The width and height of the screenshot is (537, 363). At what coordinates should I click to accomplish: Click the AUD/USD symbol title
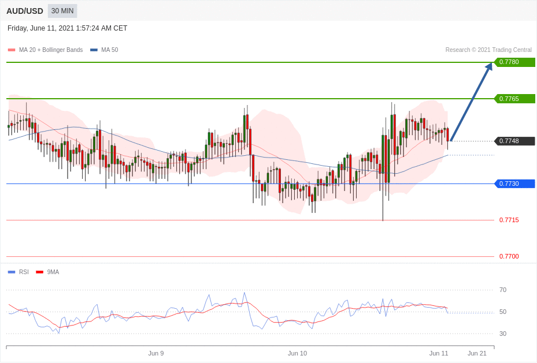[25, 11]
